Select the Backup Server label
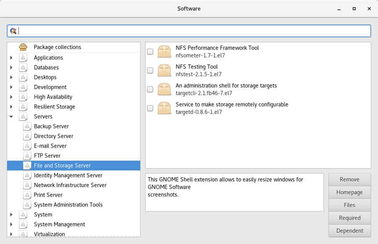 point(51,126)
